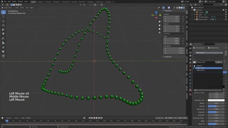228x128 pixels.
Task: Toggle camera view icon in viewport
Action: pyautogui.click(x=160, y=29)
